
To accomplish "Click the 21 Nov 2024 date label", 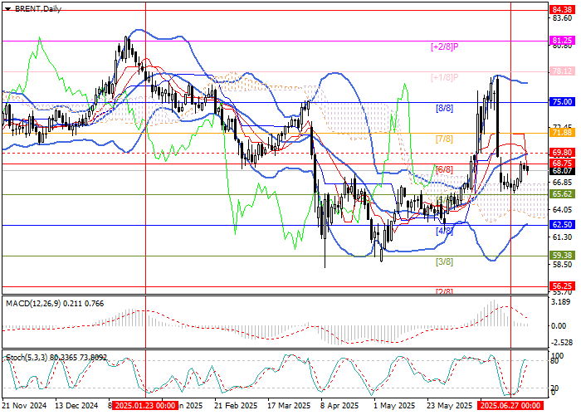I will coord(25,405).
